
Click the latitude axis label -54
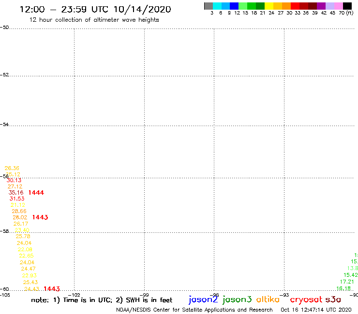[5, 125]
